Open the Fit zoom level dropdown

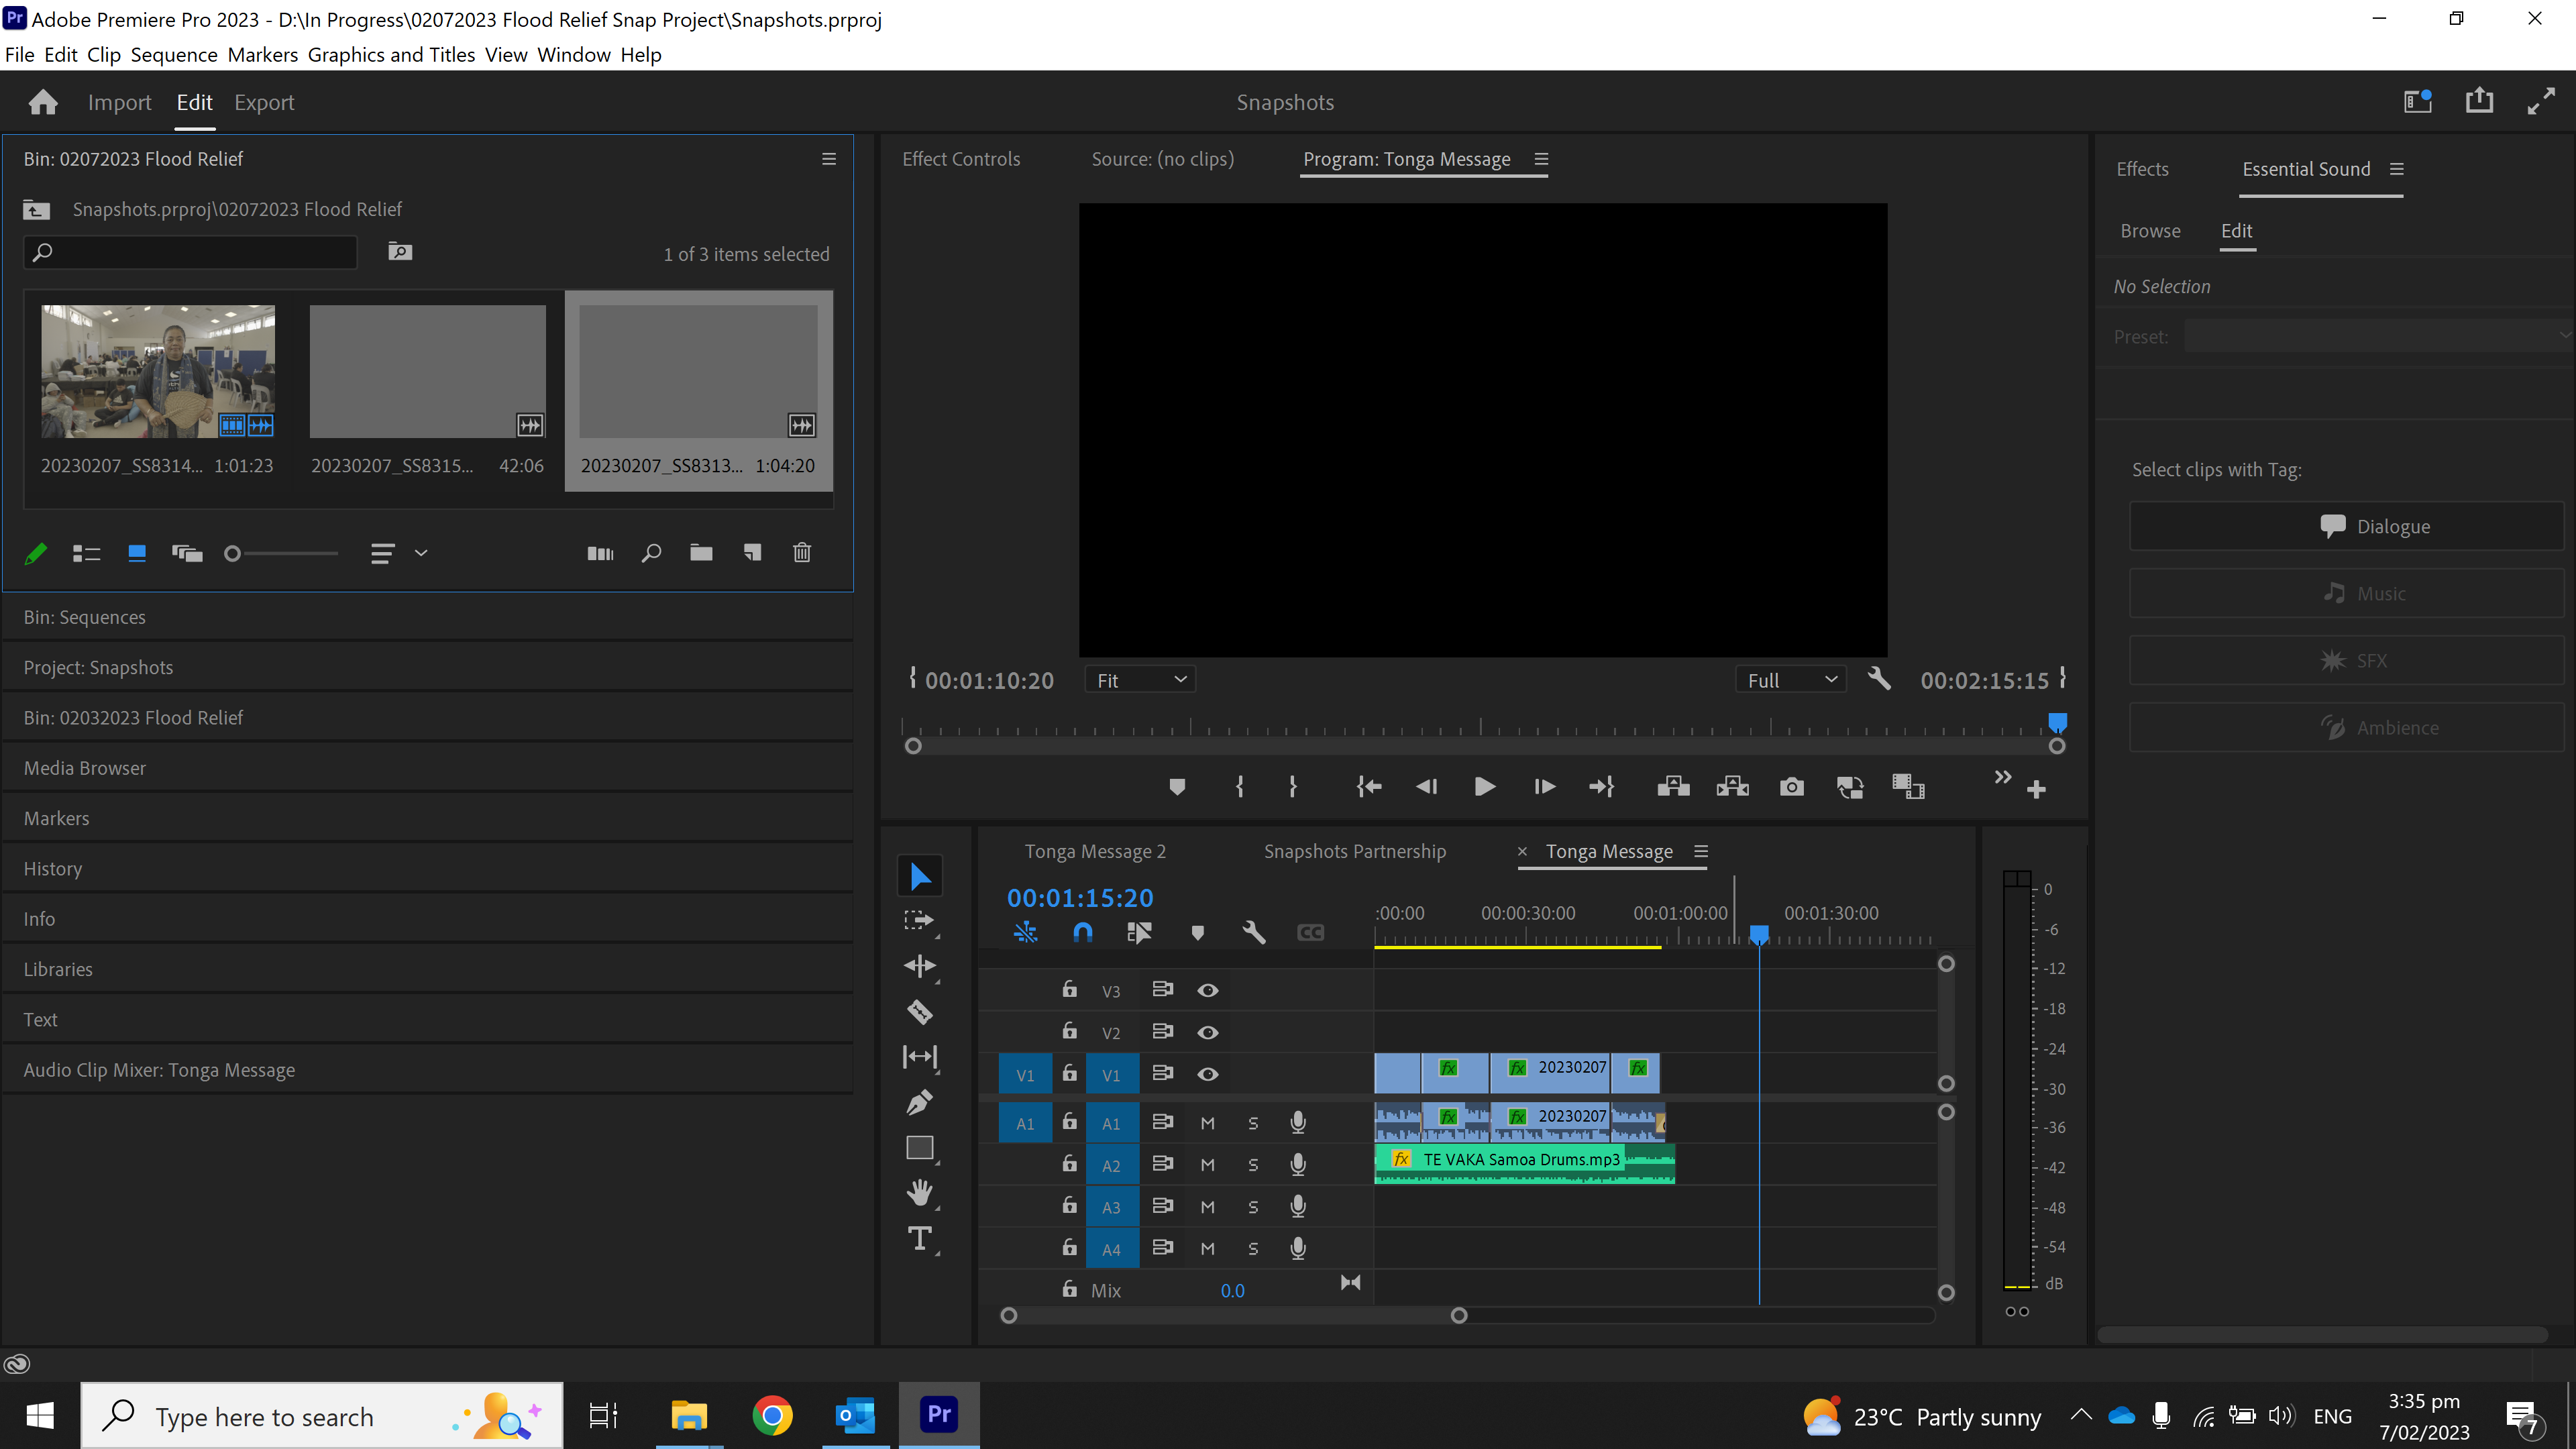[1139, 679]
